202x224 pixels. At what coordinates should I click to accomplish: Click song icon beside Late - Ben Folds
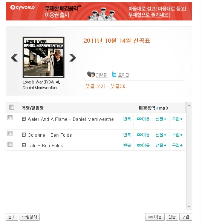(24, 145)
